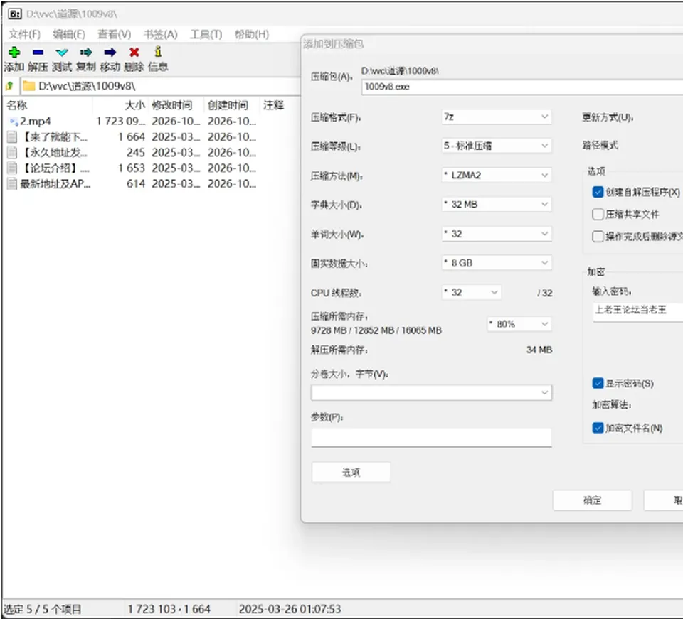Screen dimensions: 683x619
Task: Open the 信息 (Info) toolbar icon
Action: click(158, 52)
